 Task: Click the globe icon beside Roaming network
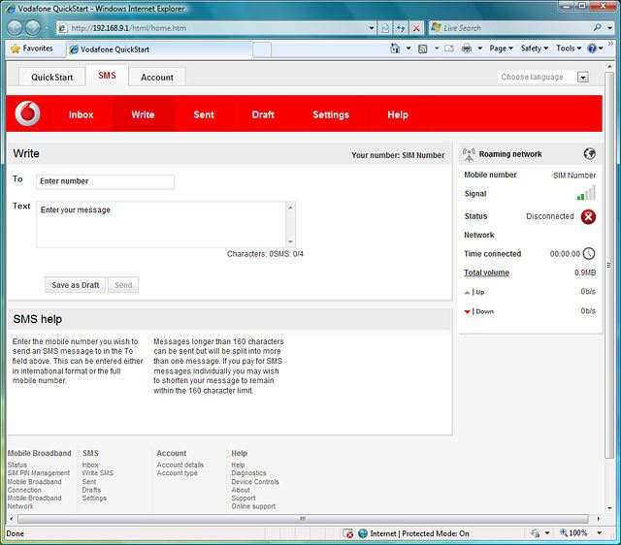(x=589, y=153)
